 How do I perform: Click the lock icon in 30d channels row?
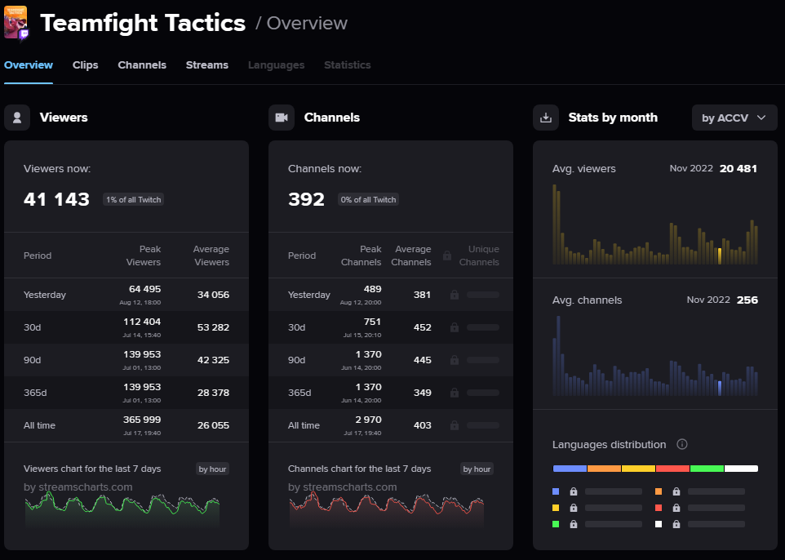(x=455, y=327)
